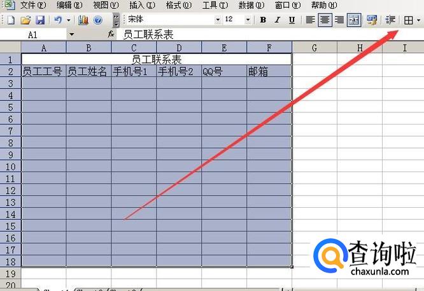Click the New blank workbook icon
This screenshot has height=291, width=424.
pos(11,20)
